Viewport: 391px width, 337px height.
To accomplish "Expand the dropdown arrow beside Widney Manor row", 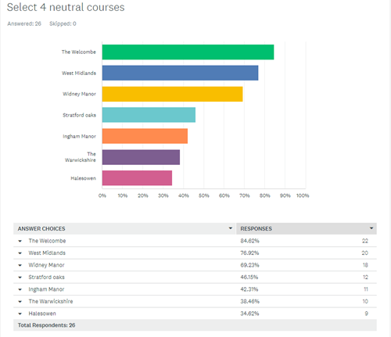I will [x=20, y=265].
